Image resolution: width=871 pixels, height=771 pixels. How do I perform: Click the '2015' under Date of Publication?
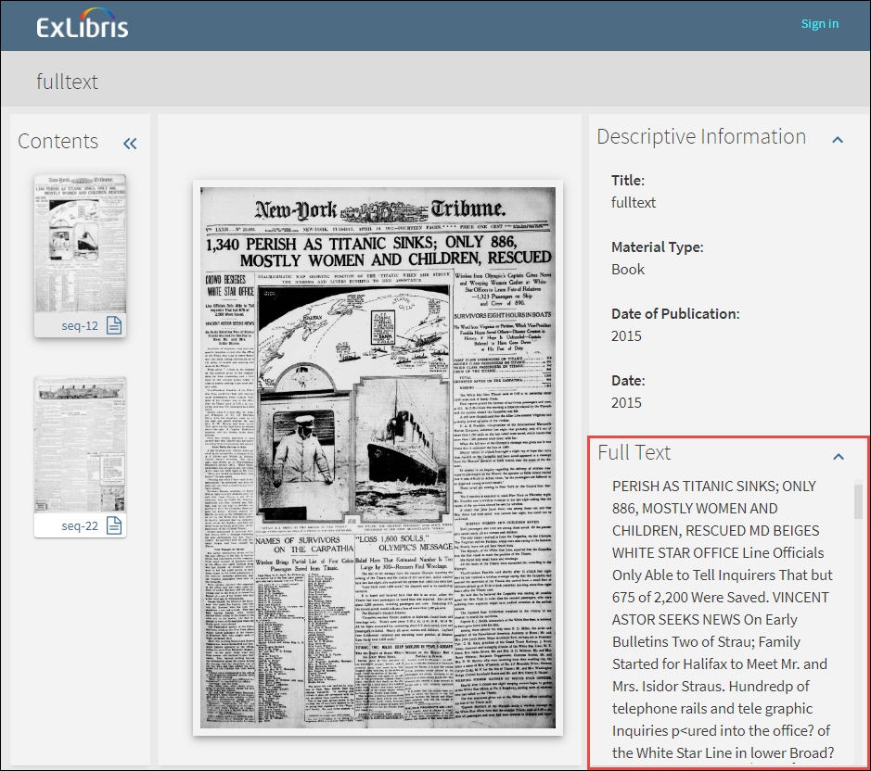pos(626,336)
